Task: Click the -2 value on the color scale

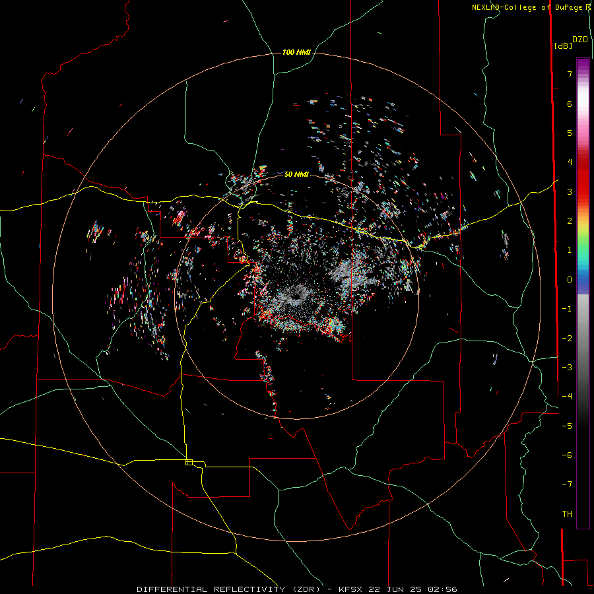Action: click(x=567, y=339)
